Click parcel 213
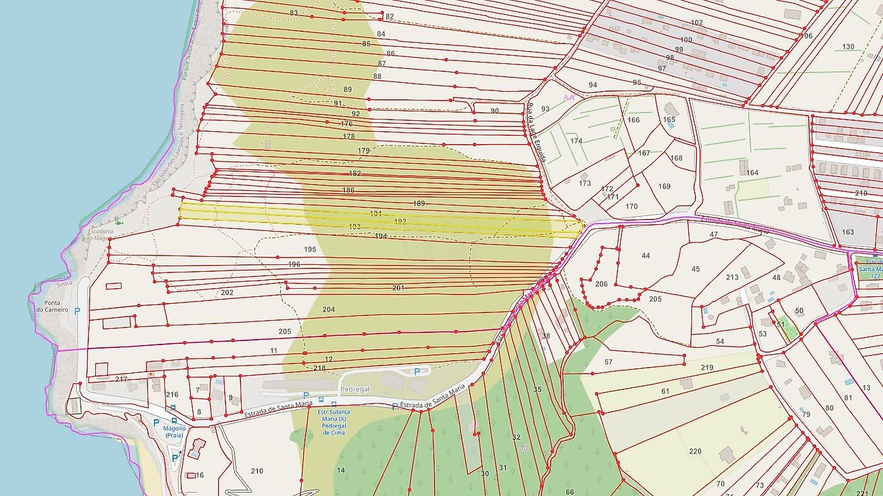The image size is (883, 496). click(x=732, y=277)
